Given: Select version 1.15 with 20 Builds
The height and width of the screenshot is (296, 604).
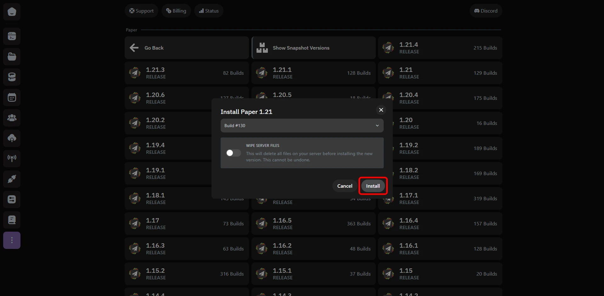Looking at the screenshot, I should 440,274.
